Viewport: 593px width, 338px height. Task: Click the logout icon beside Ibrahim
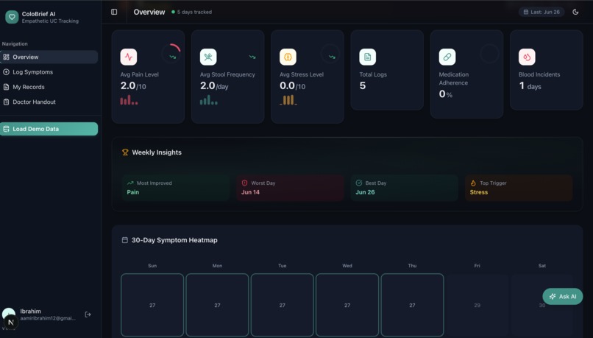[88, 314]
